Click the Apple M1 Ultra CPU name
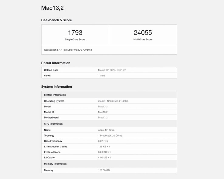The width and height of the screenshot is (224, 179). [106, 130]
